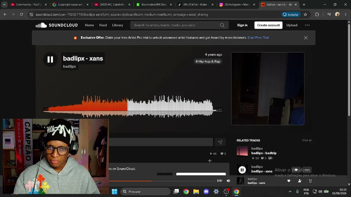
Task: Open the three-dot more menu in header
Action: click(x=307, y=25)
